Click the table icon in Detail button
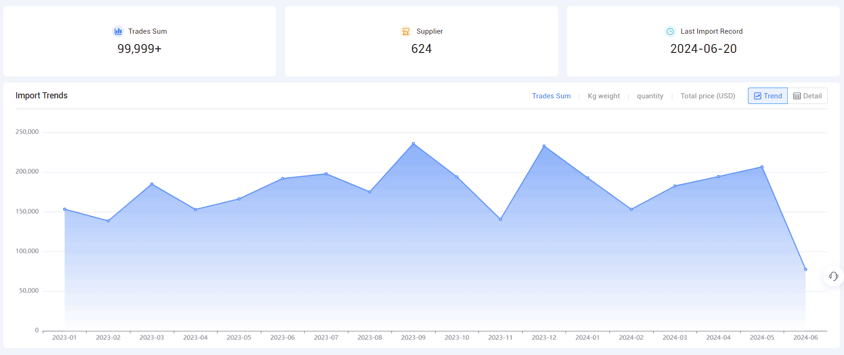844x355 pixels. click(x=797, y=96)
